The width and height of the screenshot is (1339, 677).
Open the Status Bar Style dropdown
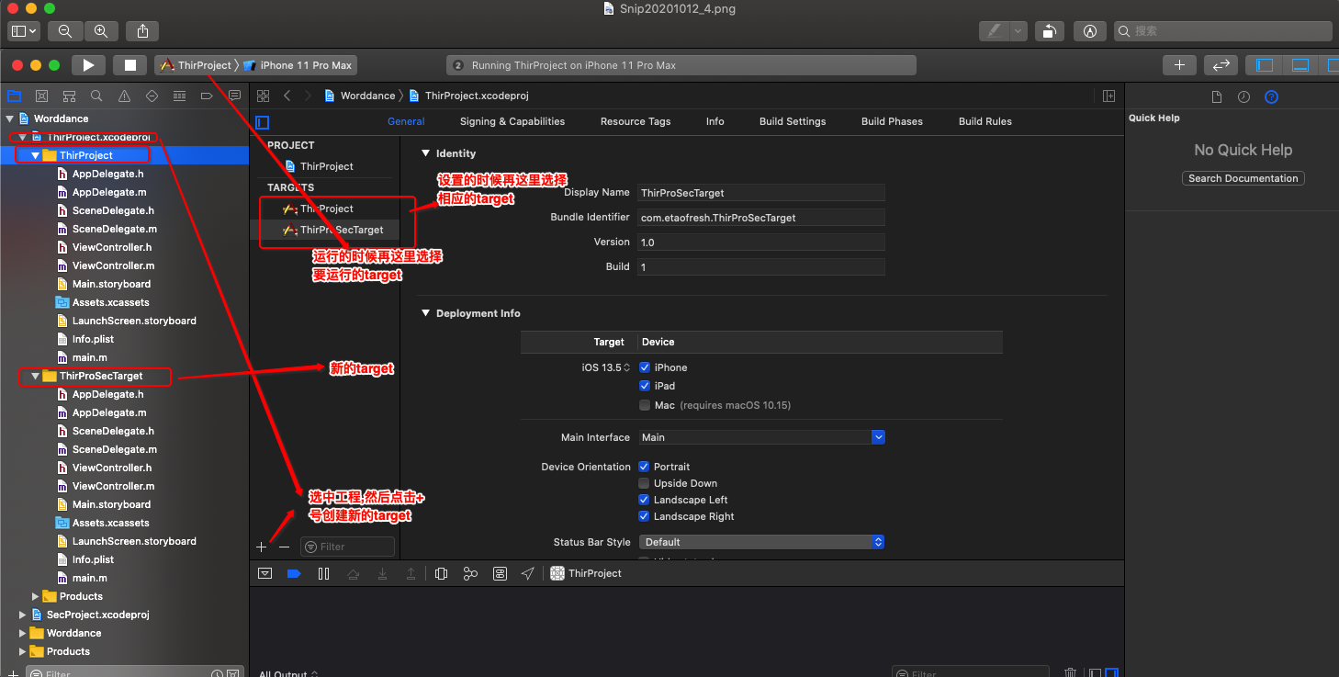pos(761,542)
